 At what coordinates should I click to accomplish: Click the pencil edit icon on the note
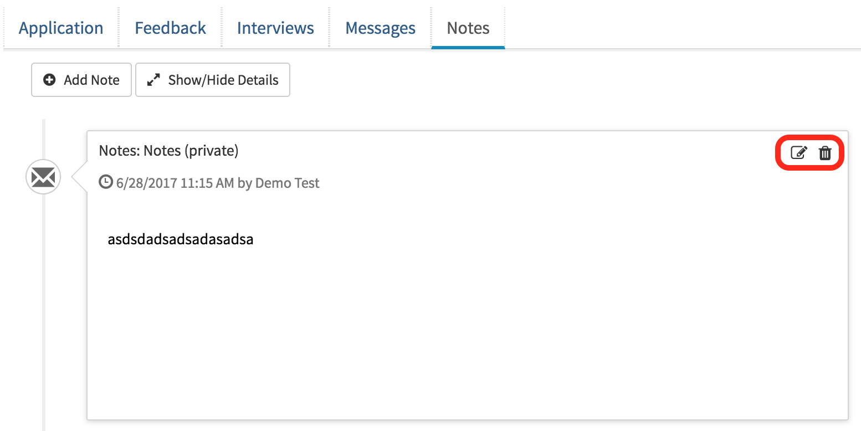798,152
